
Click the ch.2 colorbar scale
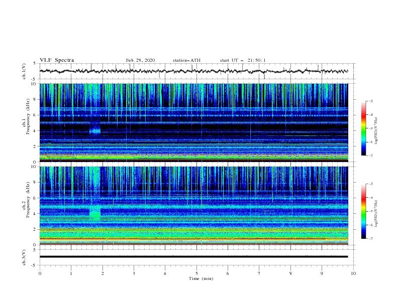coord(363,211)
